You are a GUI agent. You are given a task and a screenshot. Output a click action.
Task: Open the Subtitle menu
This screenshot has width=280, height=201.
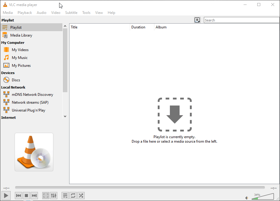coord(71,12)
